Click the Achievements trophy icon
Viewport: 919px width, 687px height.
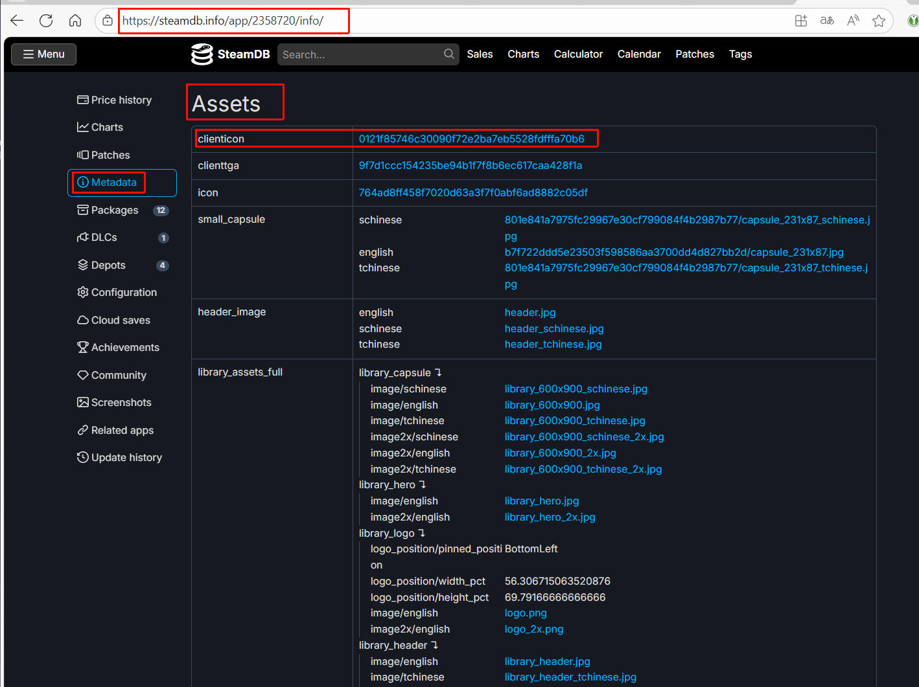[83, 347]
